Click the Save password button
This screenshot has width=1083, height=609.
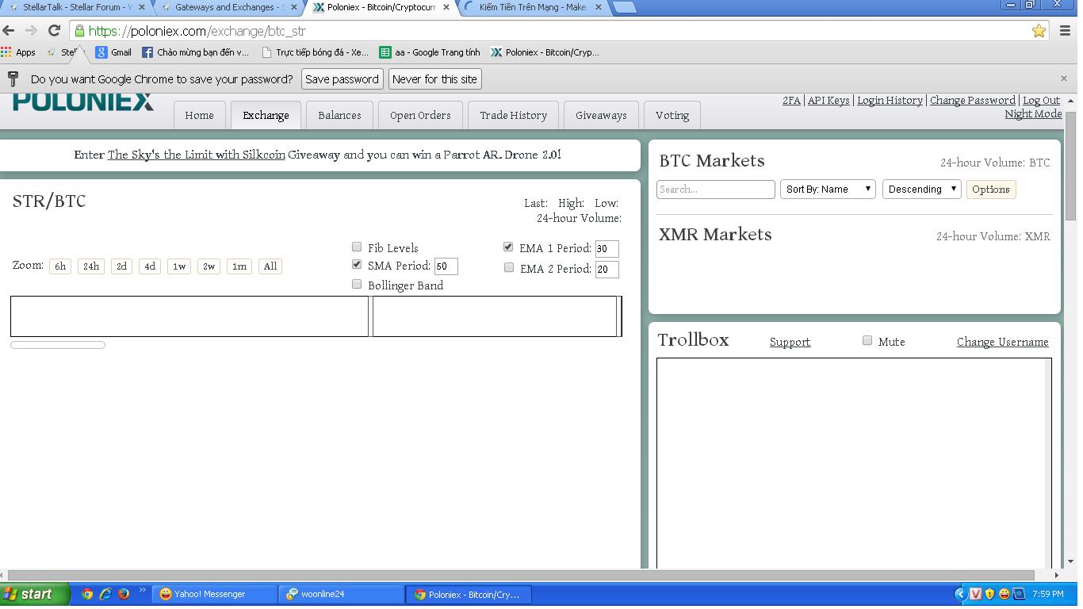click(342, 79)
